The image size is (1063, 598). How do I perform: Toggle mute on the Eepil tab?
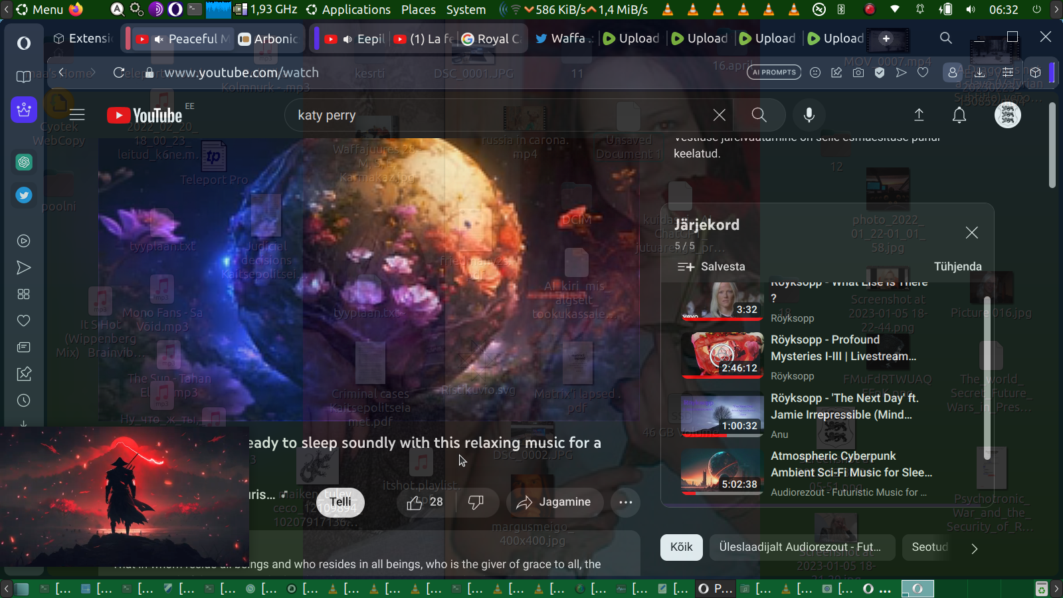(347, 39)
